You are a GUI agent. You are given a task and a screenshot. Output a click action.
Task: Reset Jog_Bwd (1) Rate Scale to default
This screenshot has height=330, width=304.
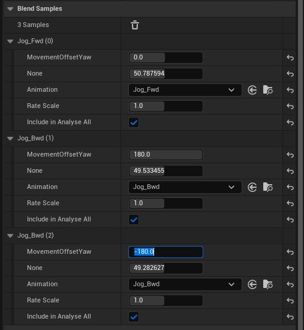pyautogui.click(x=290, y=203)
